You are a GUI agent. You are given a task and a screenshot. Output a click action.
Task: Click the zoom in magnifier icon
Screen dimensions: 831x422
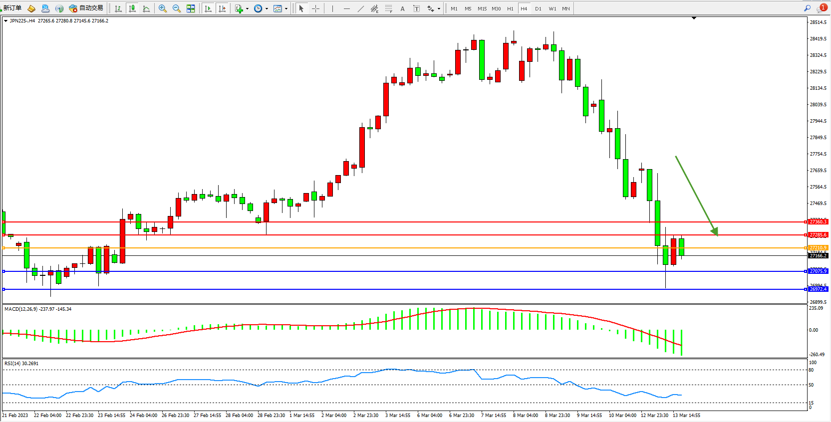(x=162, y=8)
